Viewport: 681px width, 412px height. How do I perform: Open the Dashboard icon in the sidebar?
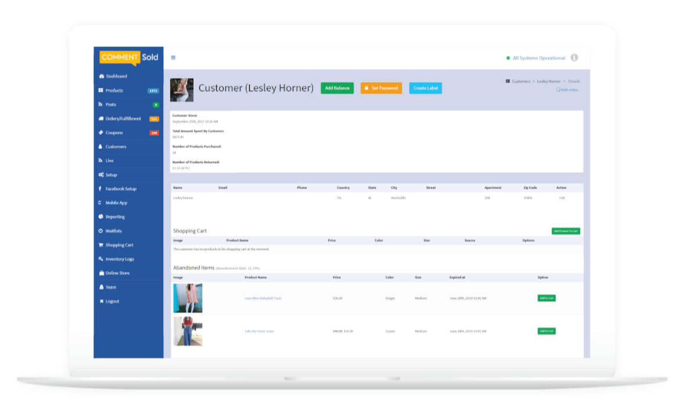pos(102,77)
